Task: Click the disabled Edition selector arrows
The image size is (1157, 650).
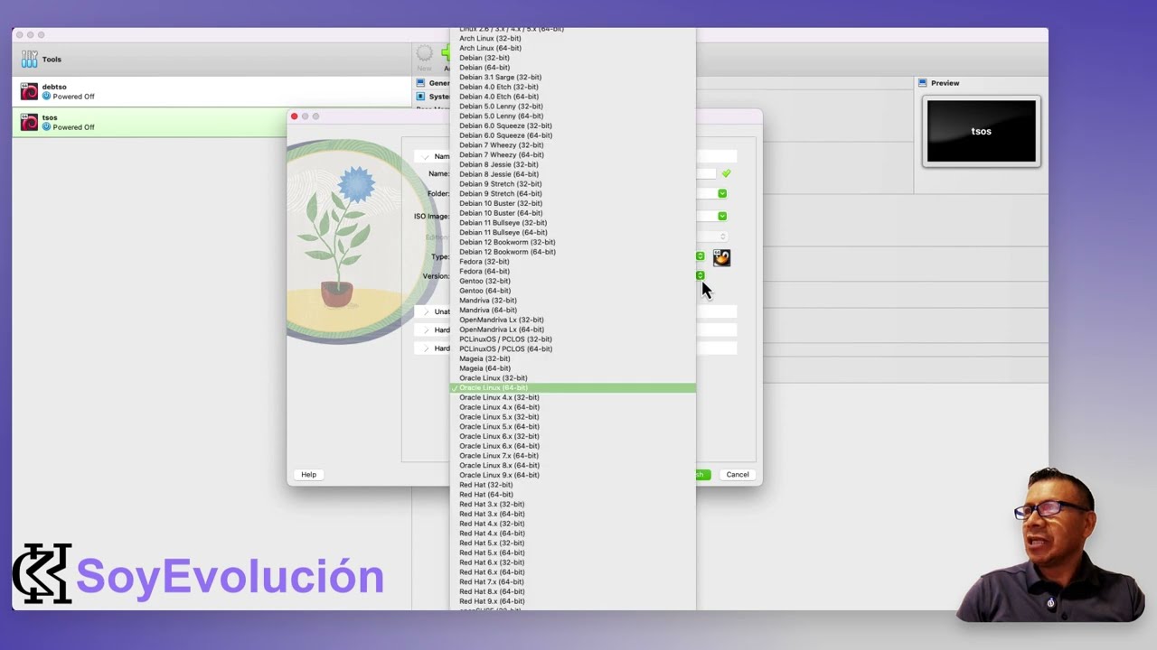Action: pos(722,237)
